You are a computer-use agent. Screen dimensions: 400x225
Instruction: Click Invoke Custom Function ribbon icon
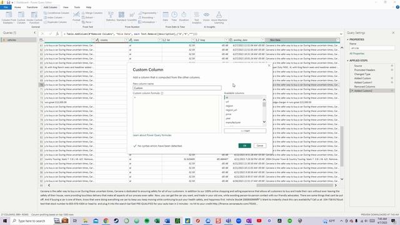(x=34, y=17)
